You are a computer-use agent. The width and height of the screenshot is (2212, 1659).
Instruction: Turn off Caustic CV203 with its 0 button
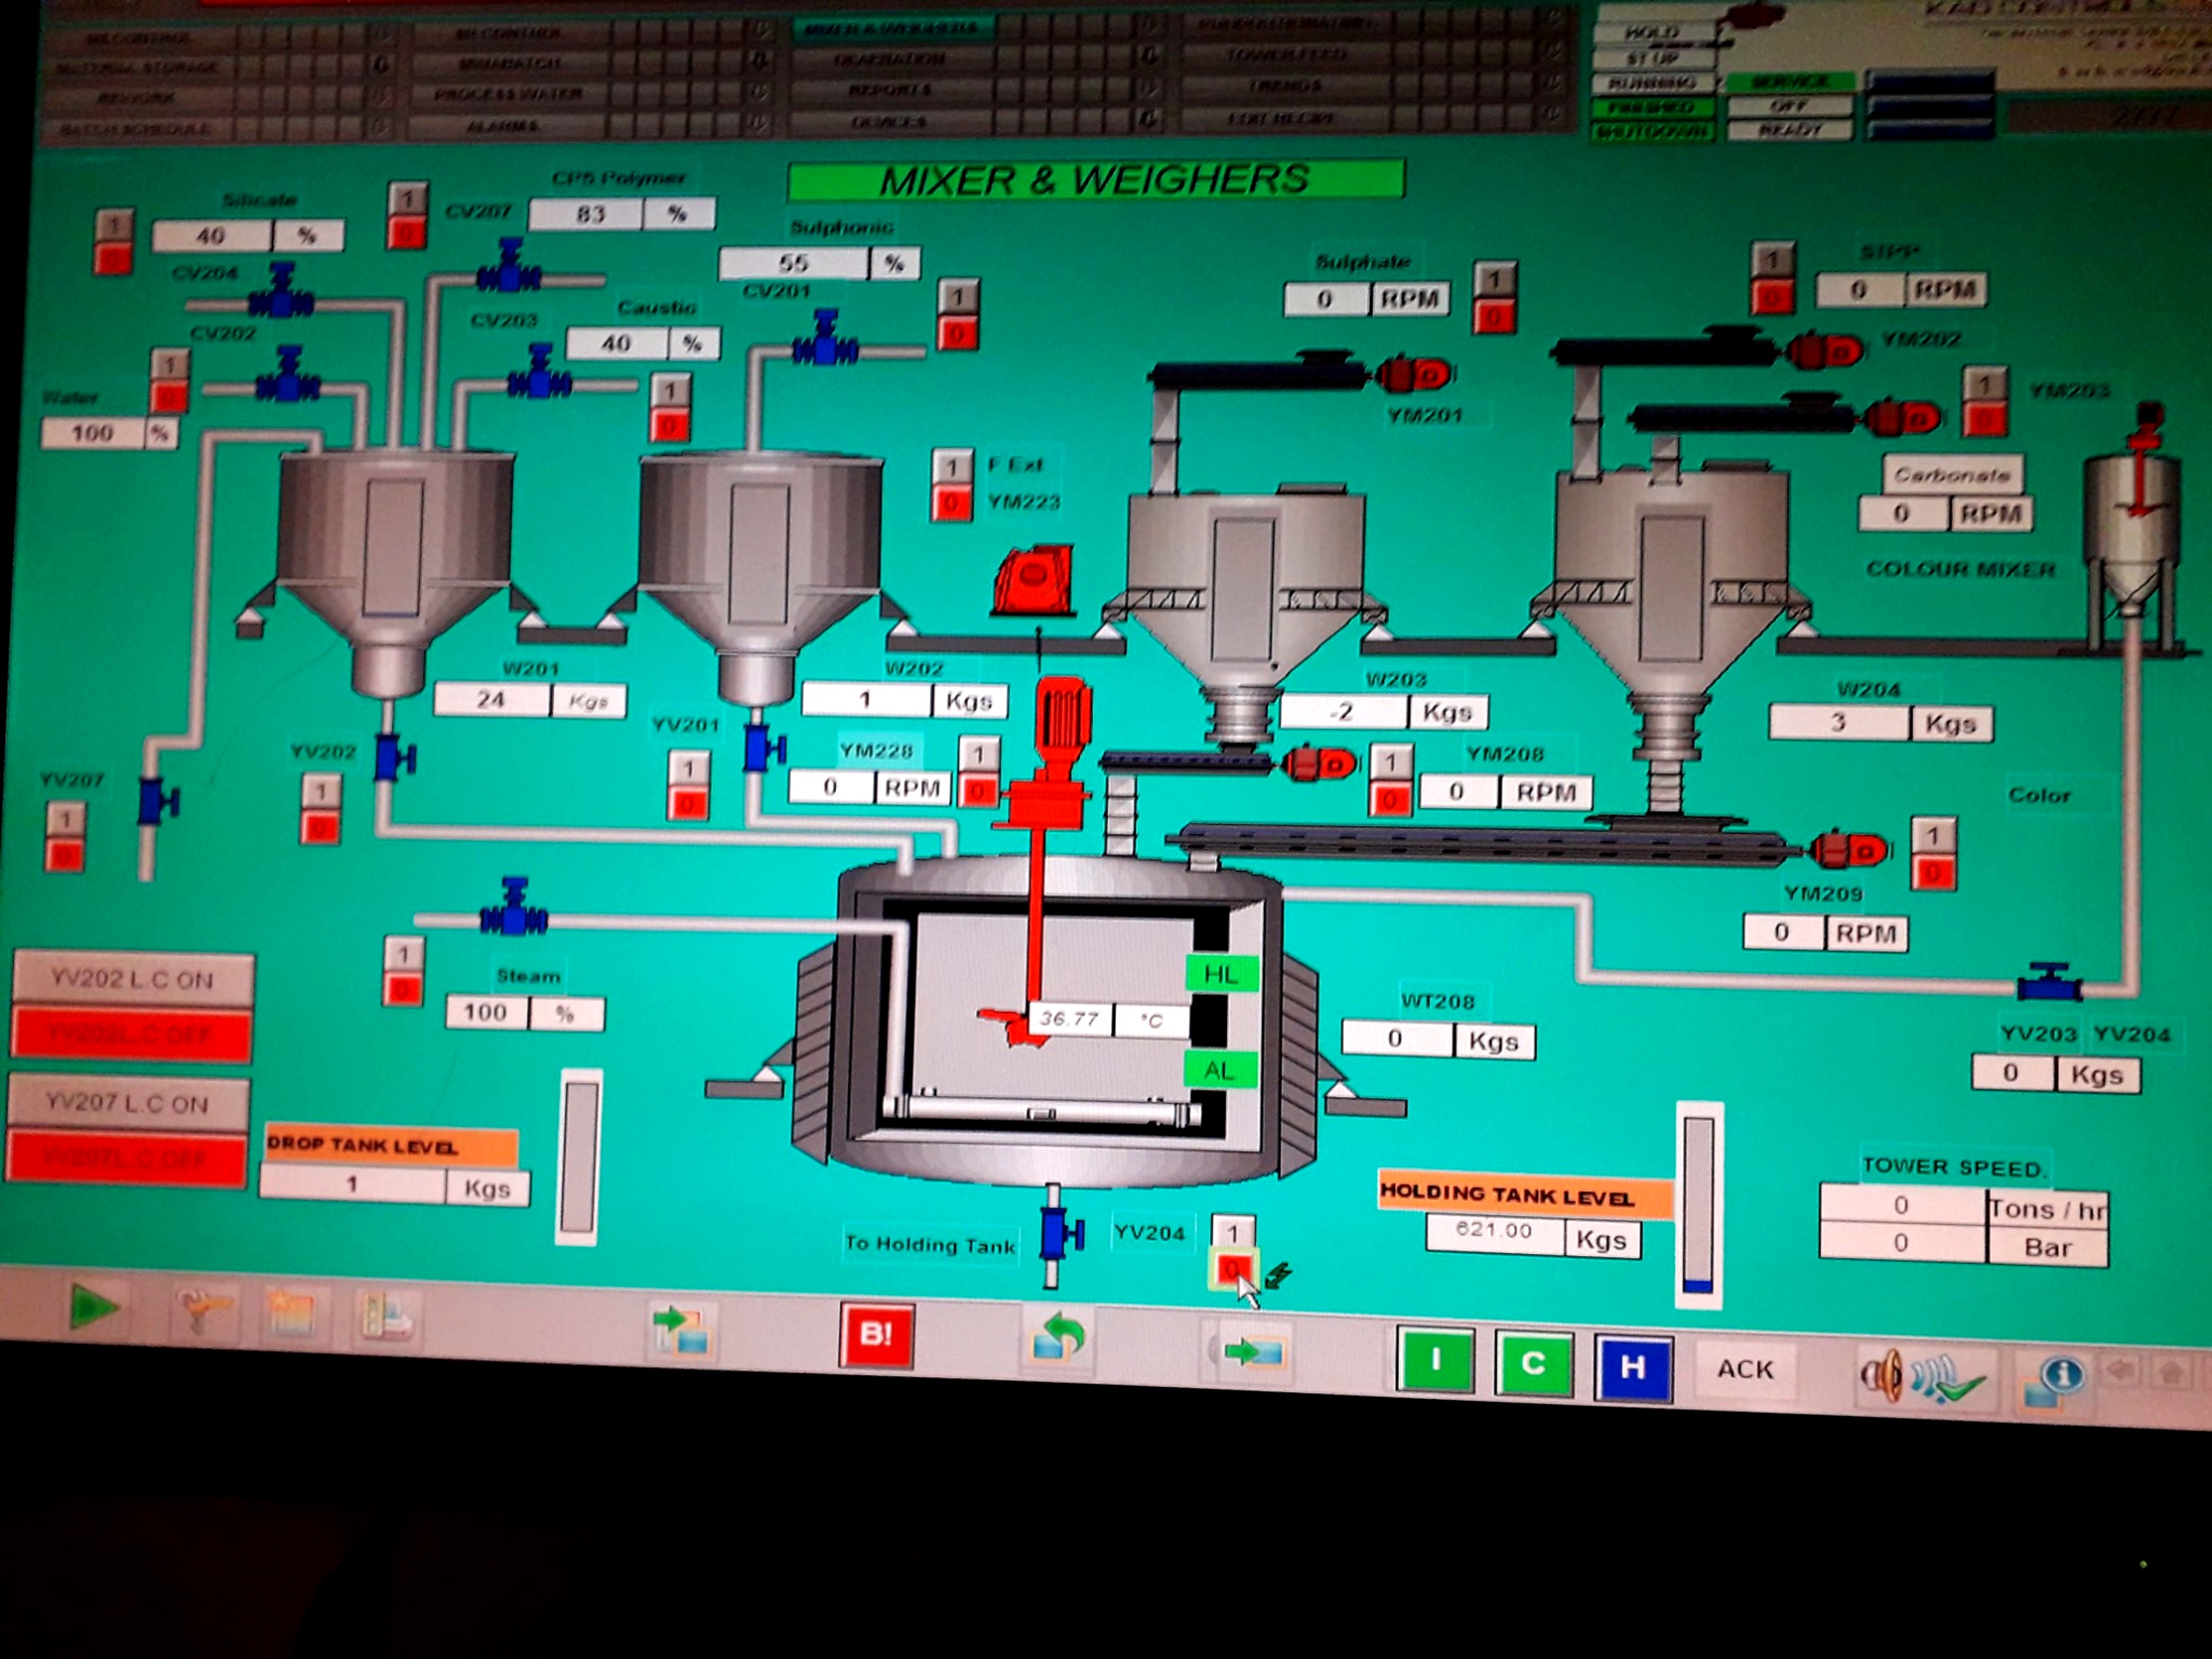(x=669, y=426)
